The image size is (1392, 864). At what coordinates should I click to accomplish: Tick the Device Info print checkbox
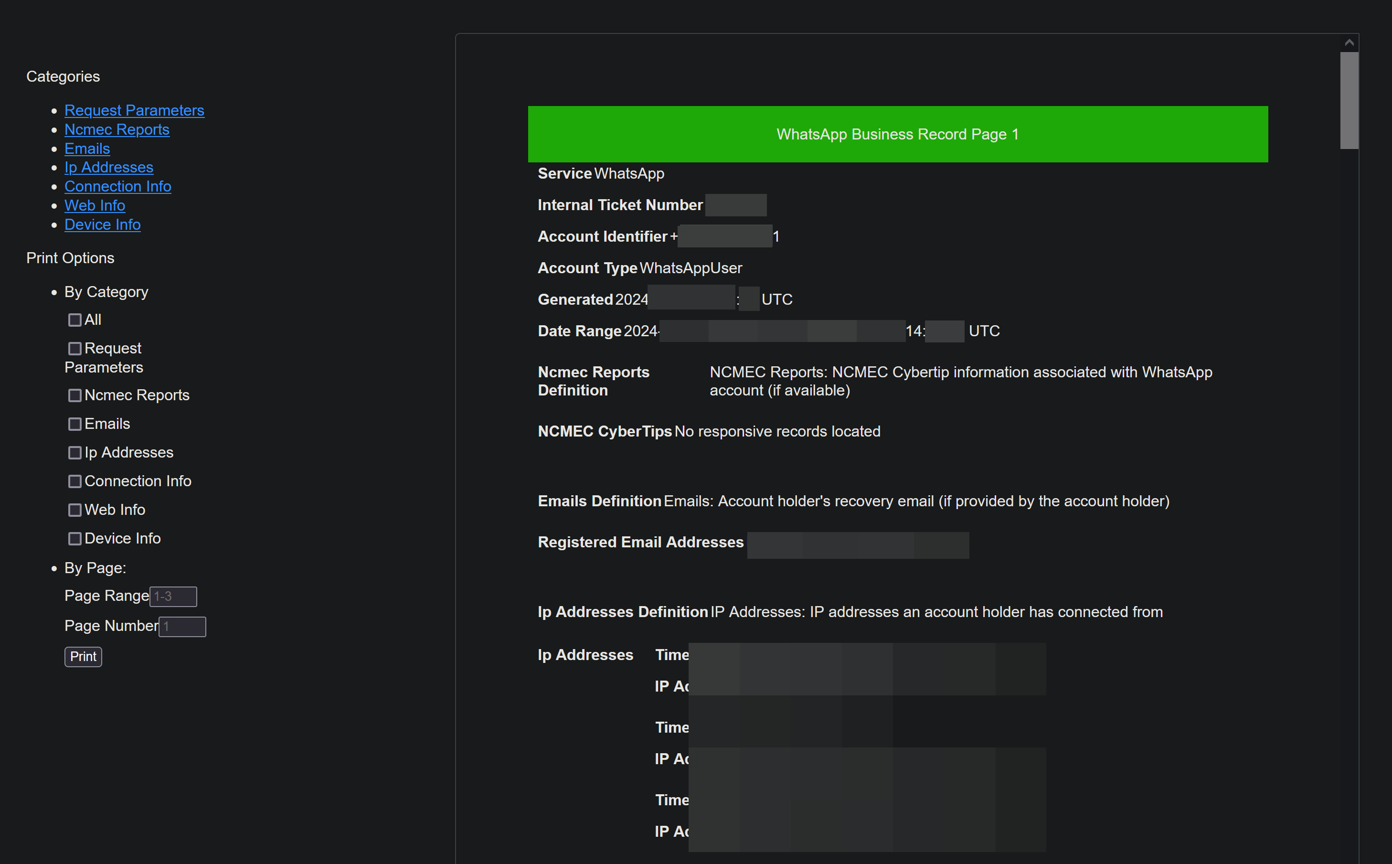coord(75,538)
